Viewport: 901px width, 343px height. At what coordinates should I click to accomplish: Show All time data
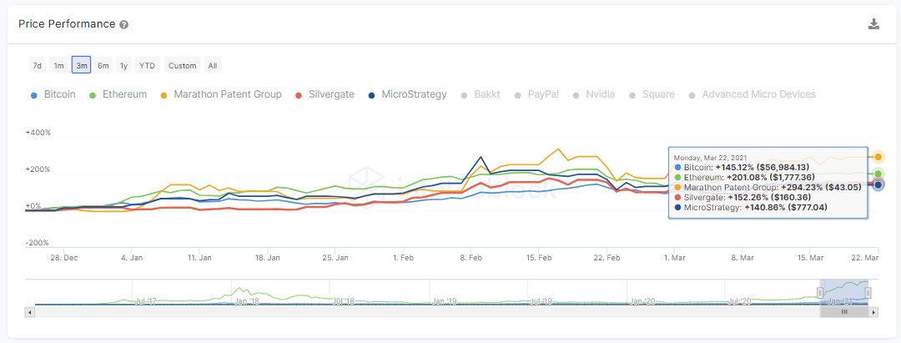[x=213, y=65]
